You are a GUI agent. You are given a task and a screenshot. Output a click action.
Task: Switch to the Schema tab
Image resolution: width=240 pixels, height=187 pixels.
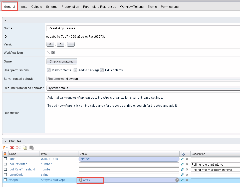click(x=52, y=7)
